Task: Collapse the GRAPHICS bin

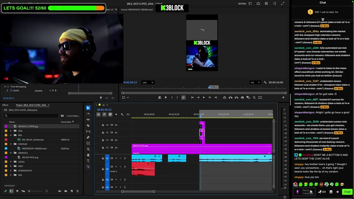Action: [11, 153]
